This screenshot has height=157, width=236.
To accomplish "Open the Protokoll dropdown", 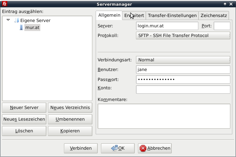I will pyautogui.click(x=183, y=35).
